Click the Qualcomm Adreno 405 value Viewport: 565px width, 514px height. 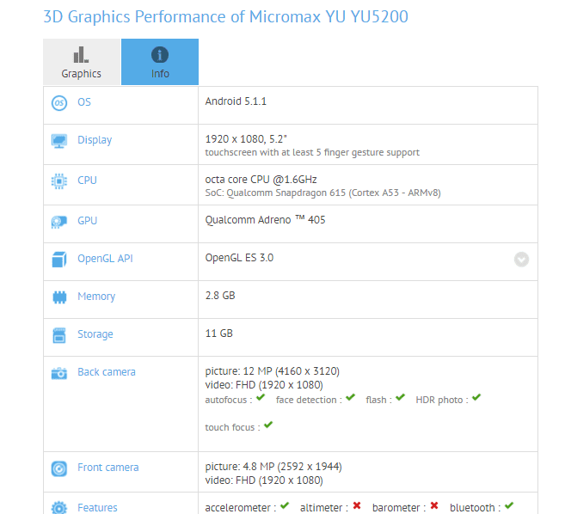coord(265,220)
